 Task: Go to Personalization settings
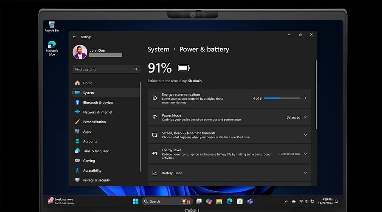coord(94,122)
